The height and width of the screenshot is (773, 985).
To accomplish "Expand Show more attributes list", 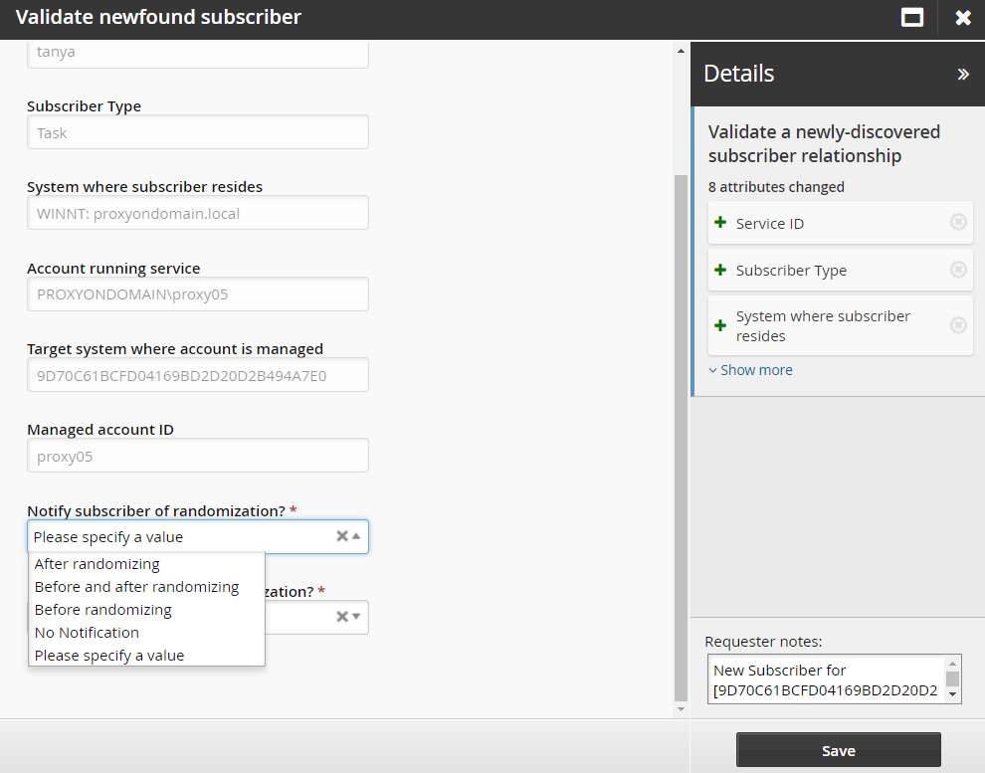I will pos(750,370).
